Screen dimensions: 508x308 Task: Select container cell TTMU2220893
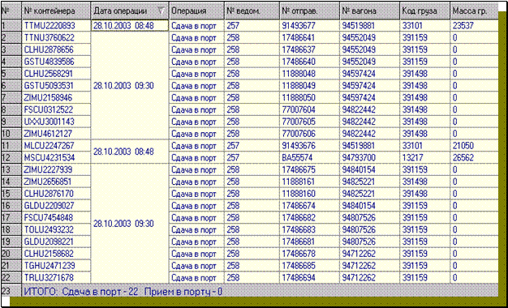[x=56, y=26]
